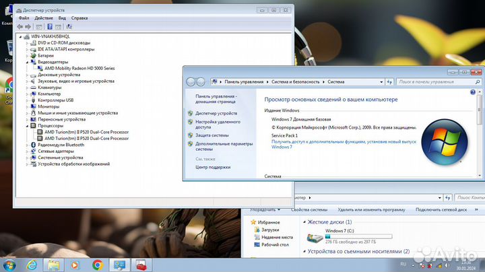Collapse the Видеоадаптеры tree node

(x=27, y=62)
